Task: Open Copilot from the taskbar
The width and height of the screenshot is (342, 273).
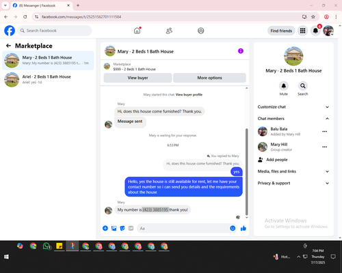Action: coord(20,246)
